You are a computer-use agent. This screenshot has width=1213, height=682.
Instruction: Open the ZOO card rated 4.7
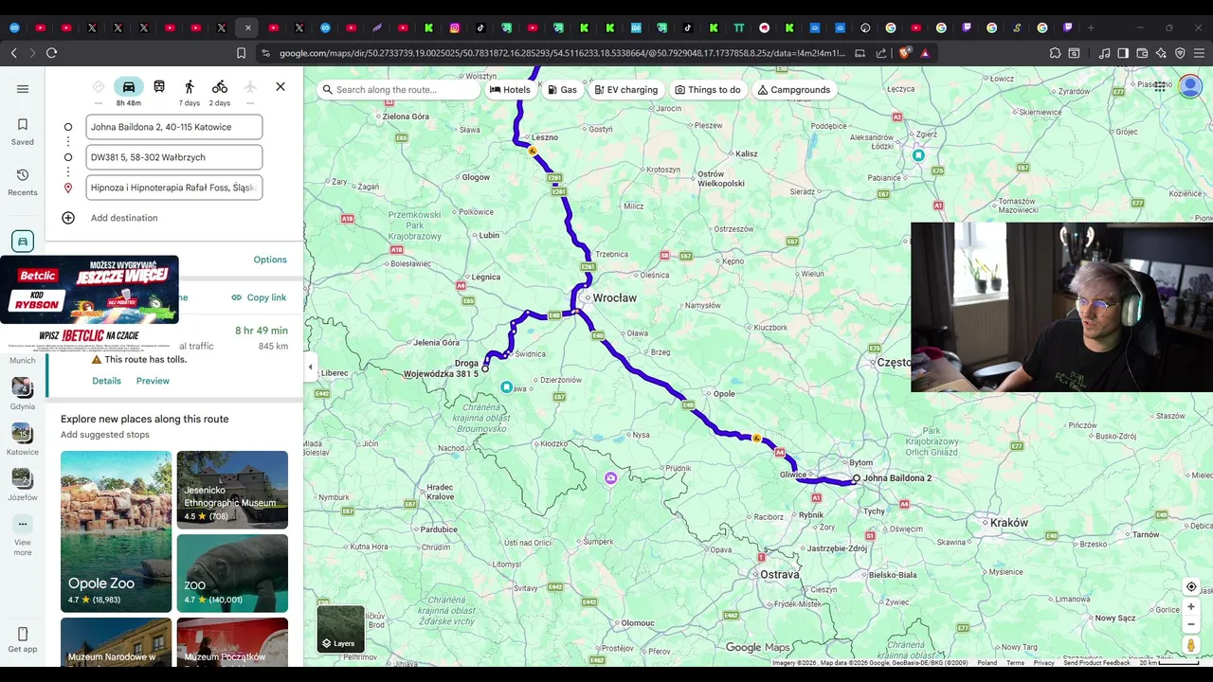pos(232,573)
